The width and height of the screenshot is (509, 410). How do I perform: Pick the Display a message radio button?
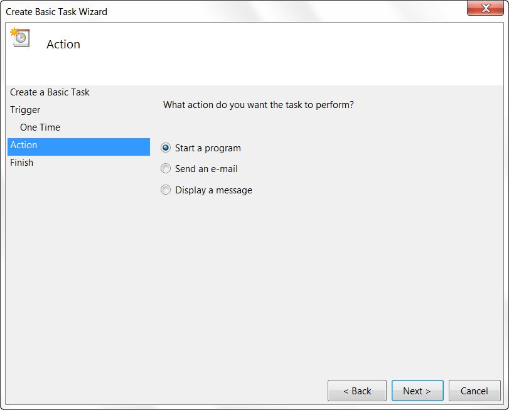click(x=166, y=190)
